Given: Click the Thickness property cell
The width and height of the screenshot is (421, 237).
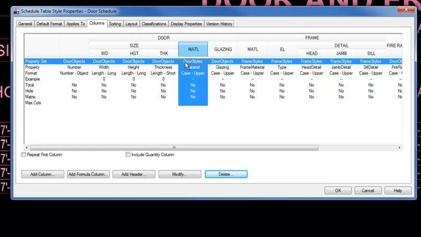Looking at the screenshot, I should [x=163, y=67].
